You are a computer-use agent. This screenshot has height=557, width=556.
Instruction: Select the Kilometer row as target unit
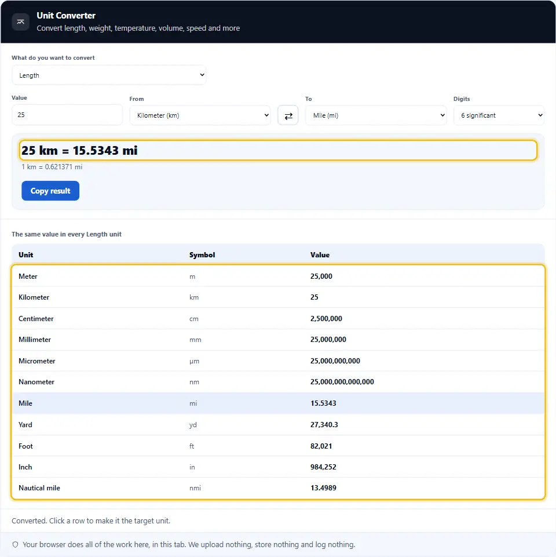tap(278, 297)
